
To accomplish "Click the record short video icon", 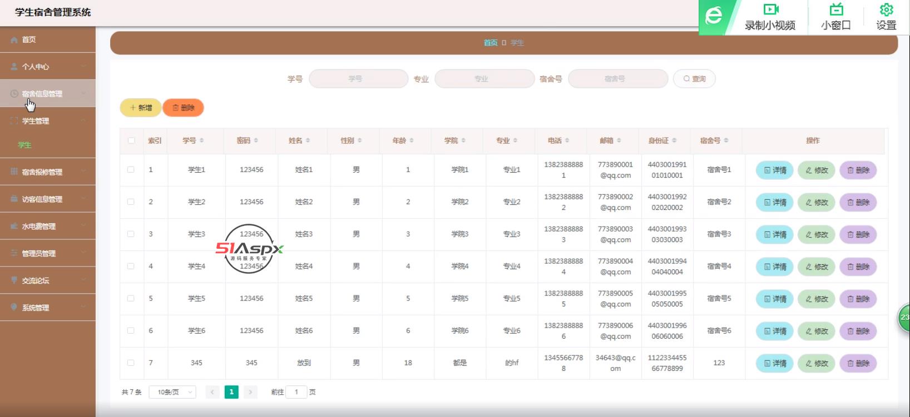I will [770, 9].
